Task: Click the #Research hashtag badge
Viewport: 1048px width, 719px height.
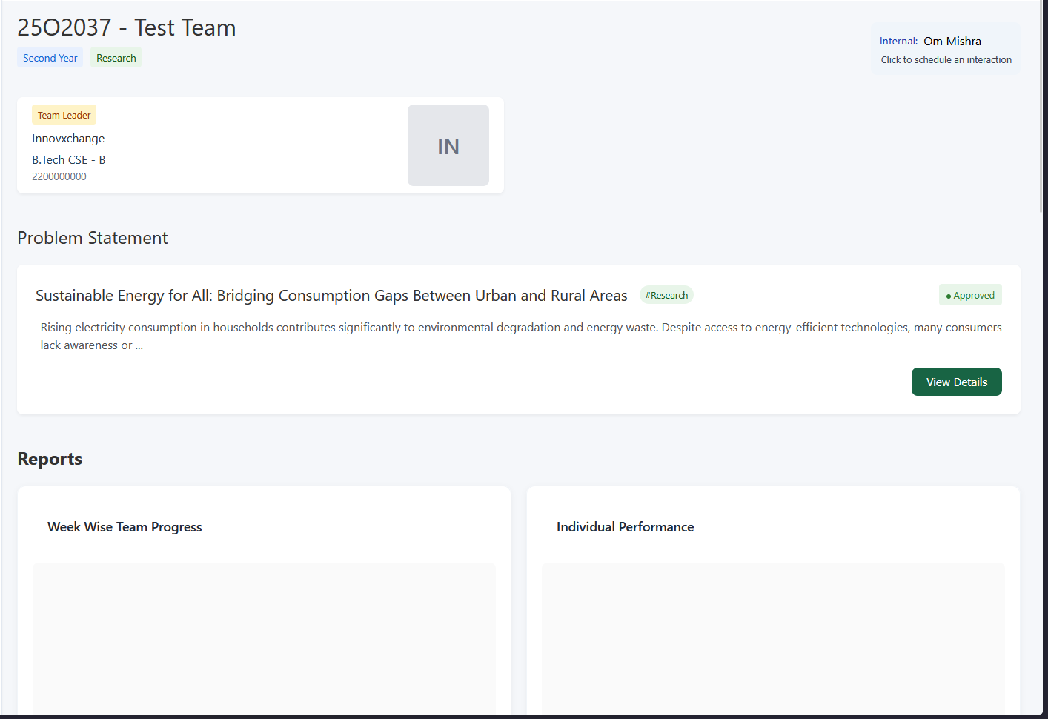Action: pyautogui.click(x=666, y=295)
